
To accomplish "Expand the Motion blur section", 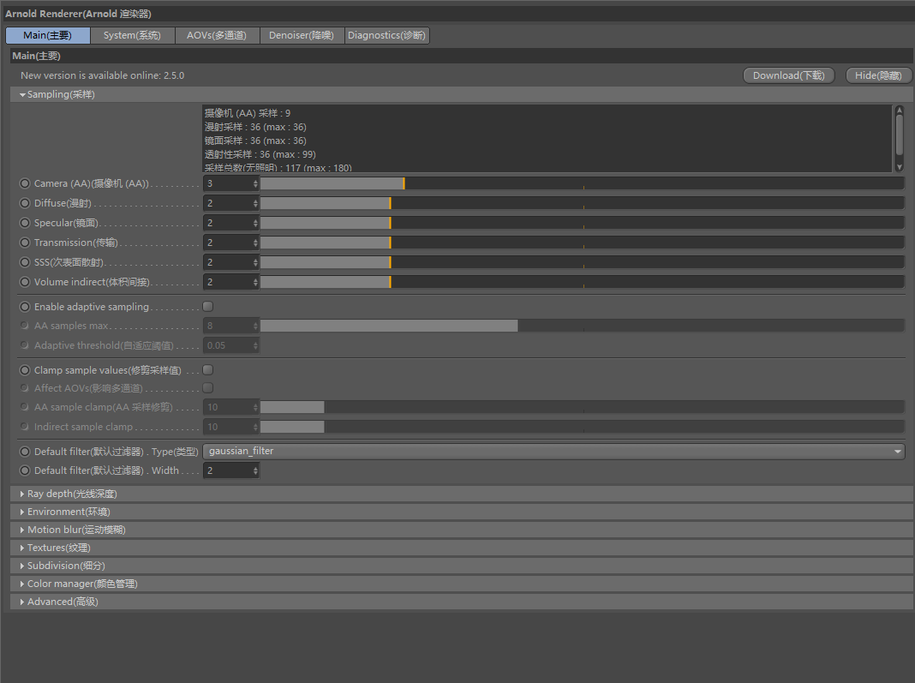I will (x=461, y=530).
